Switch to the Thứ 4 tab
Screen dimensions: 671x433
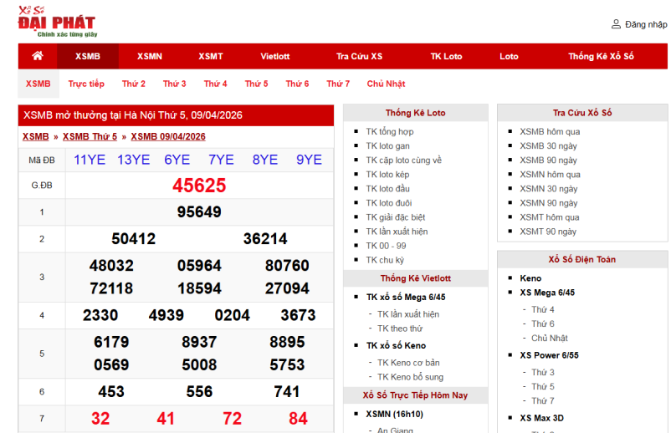pyautogui.click(x=215, y=84)
